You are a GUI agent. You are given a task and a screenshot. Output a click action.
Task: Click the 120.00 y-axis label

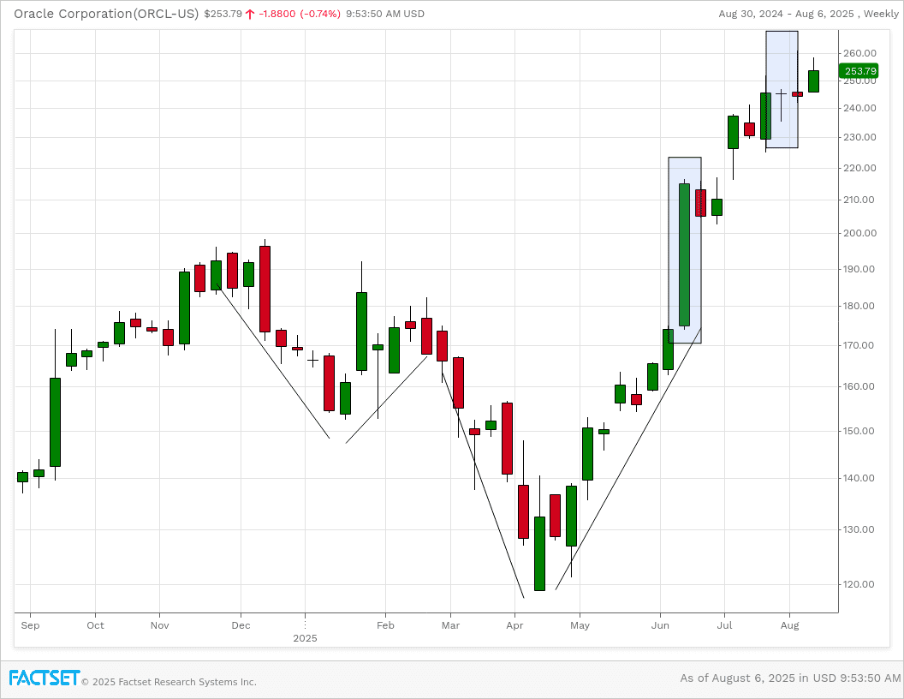859,584
